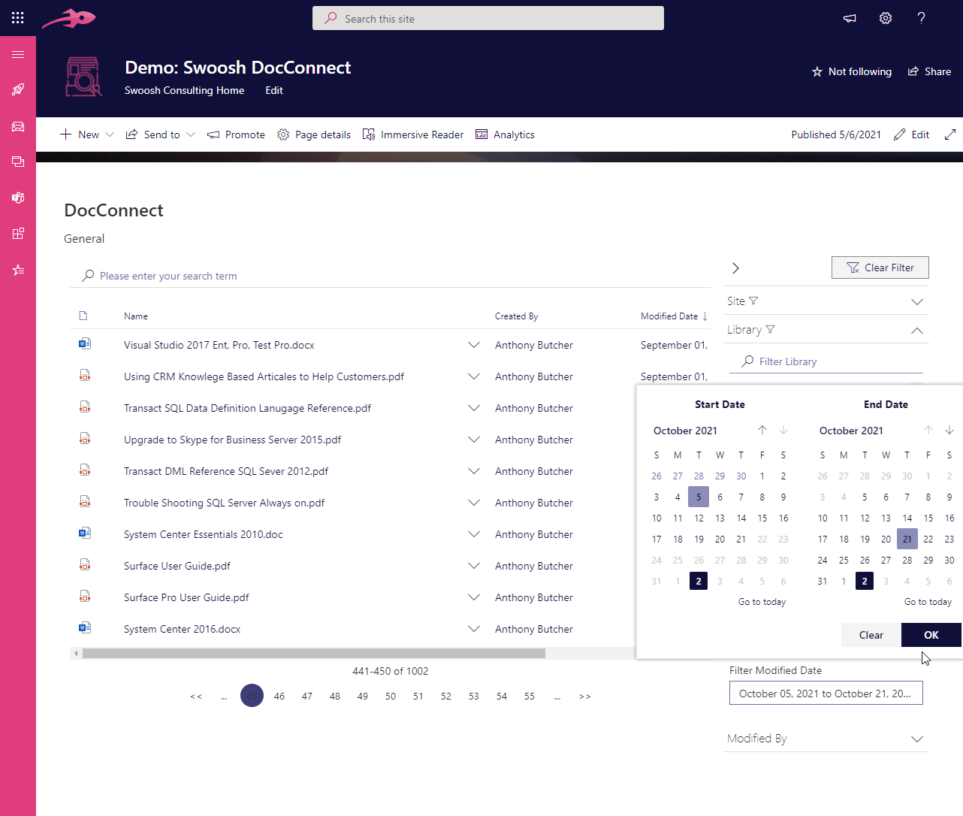Screen dimensions: 963x816
Task: Go to page 46 in pagination
Action: (279, 697)
